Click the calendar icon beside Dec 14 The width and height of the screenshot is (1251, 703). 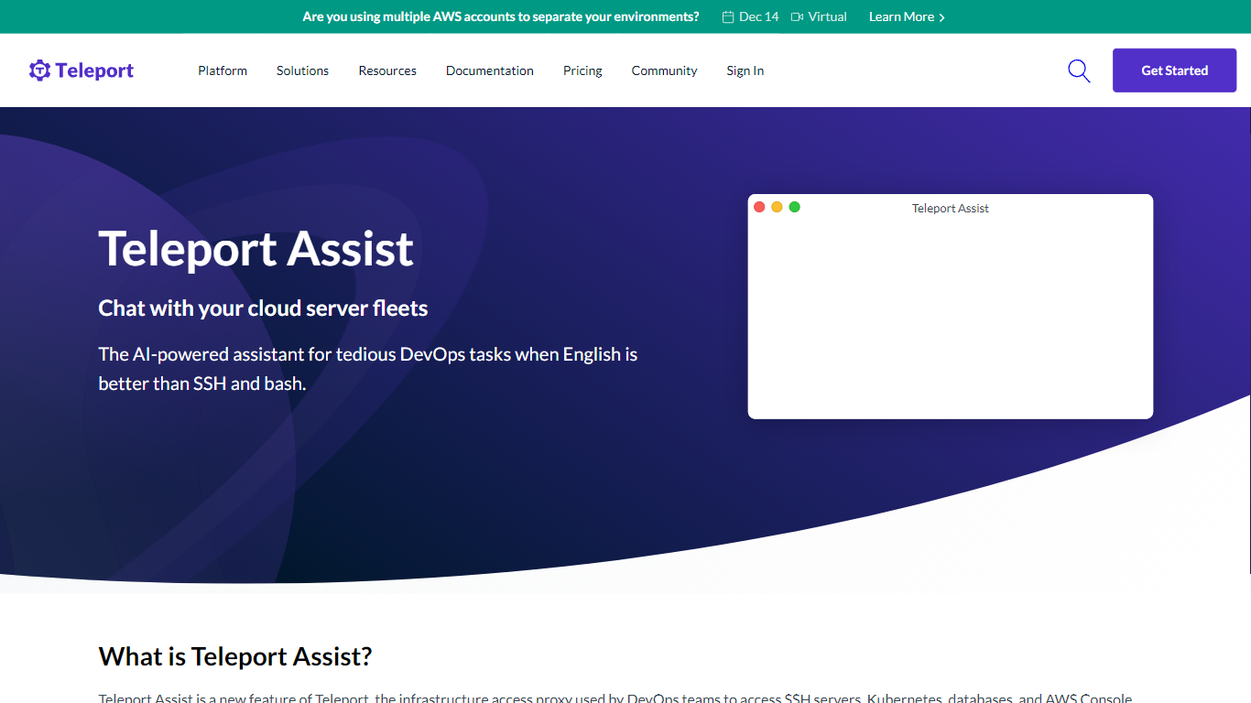(728, 16)
